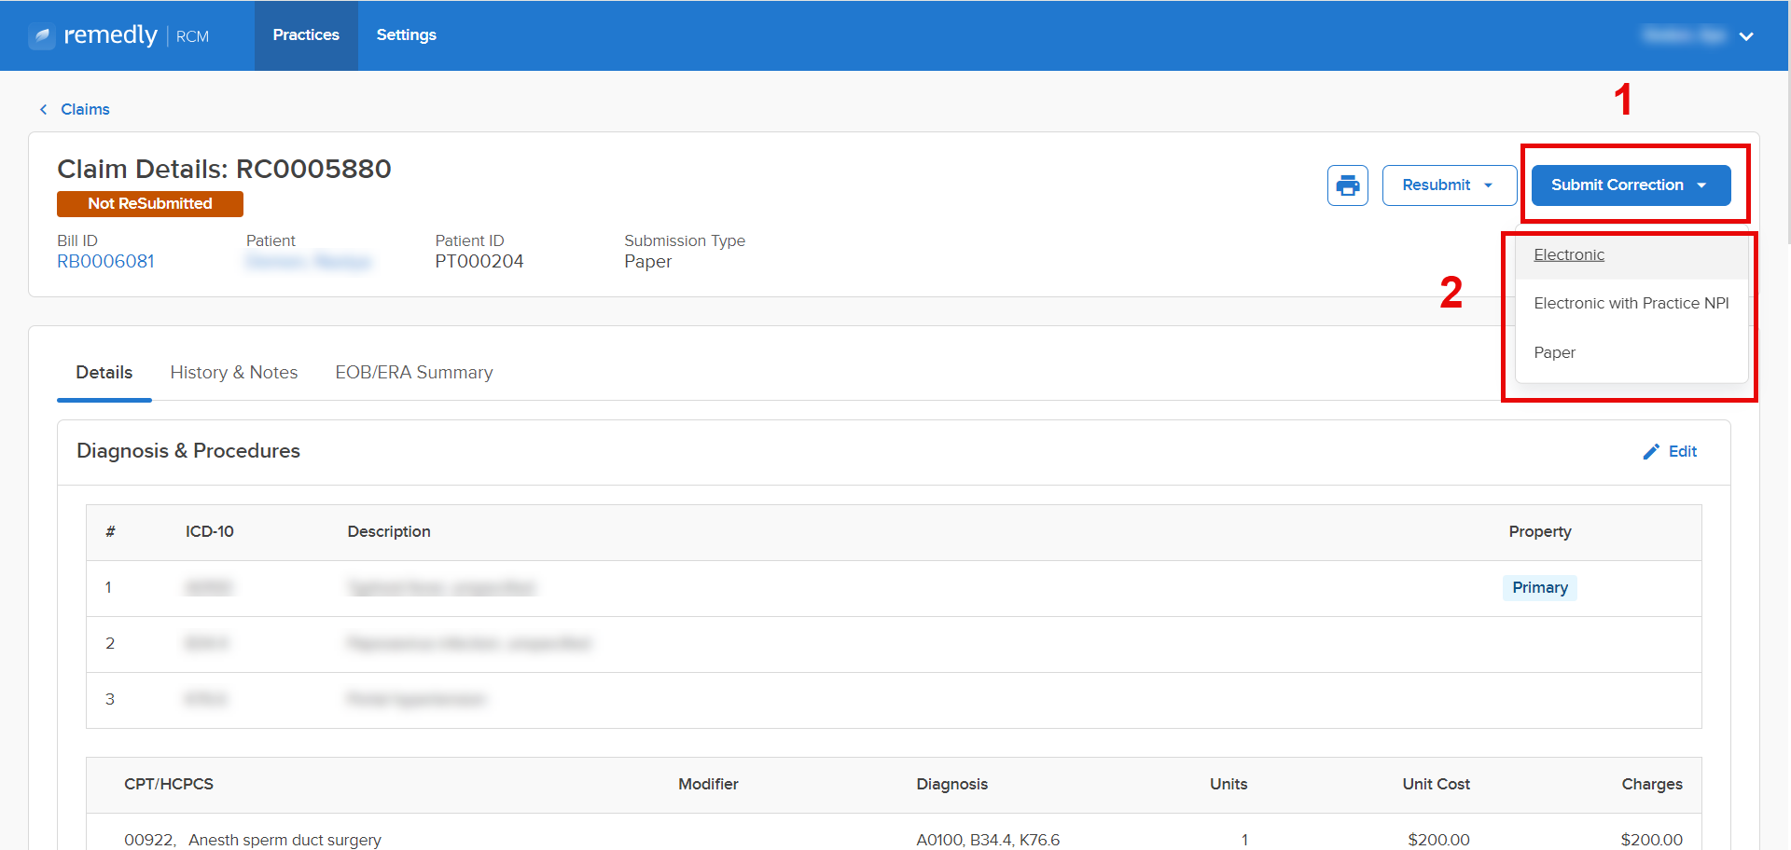
Task: Choose Electronic with Practice NPI option
Action: click(1631, 303)
